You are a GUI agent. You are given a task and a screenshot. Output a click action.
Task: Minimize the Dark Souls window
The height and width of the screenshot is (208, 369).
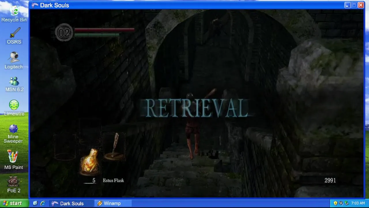pos(348,5)
